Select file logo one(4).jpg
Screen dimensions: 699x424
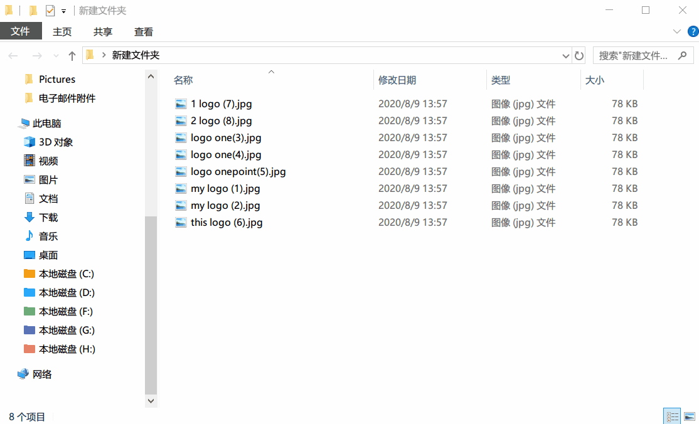click(226, 155)
